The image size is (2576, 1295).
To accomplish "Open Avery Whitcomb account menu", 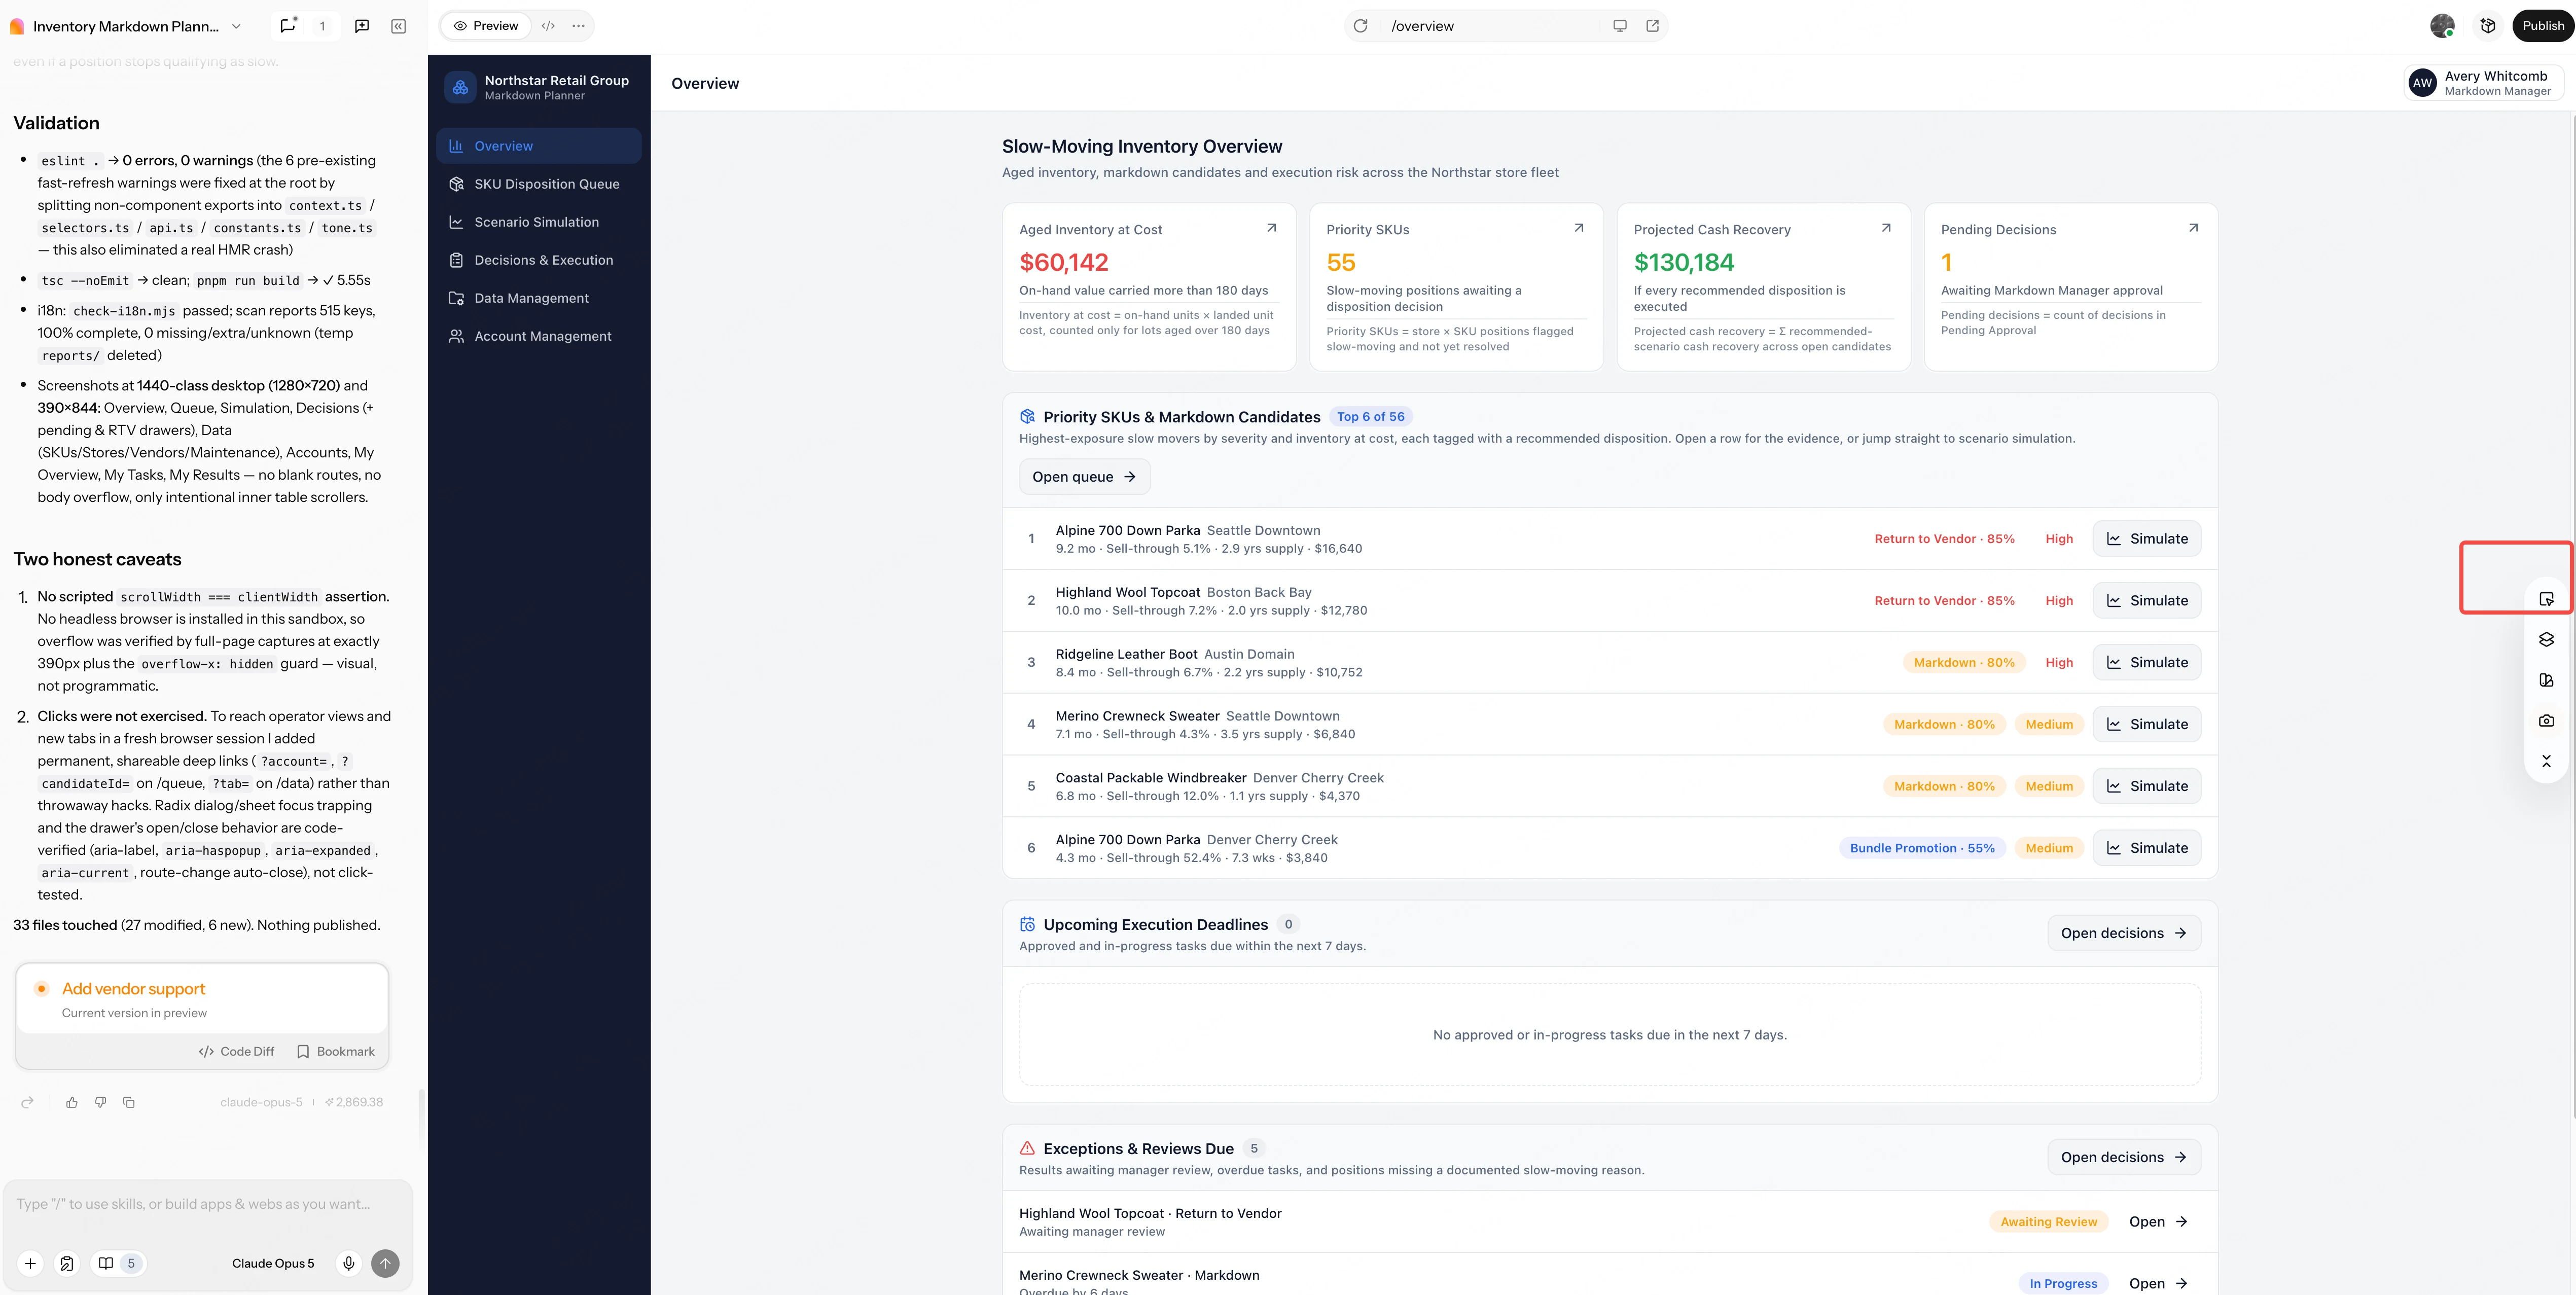I will click(x=2483, y=83).
